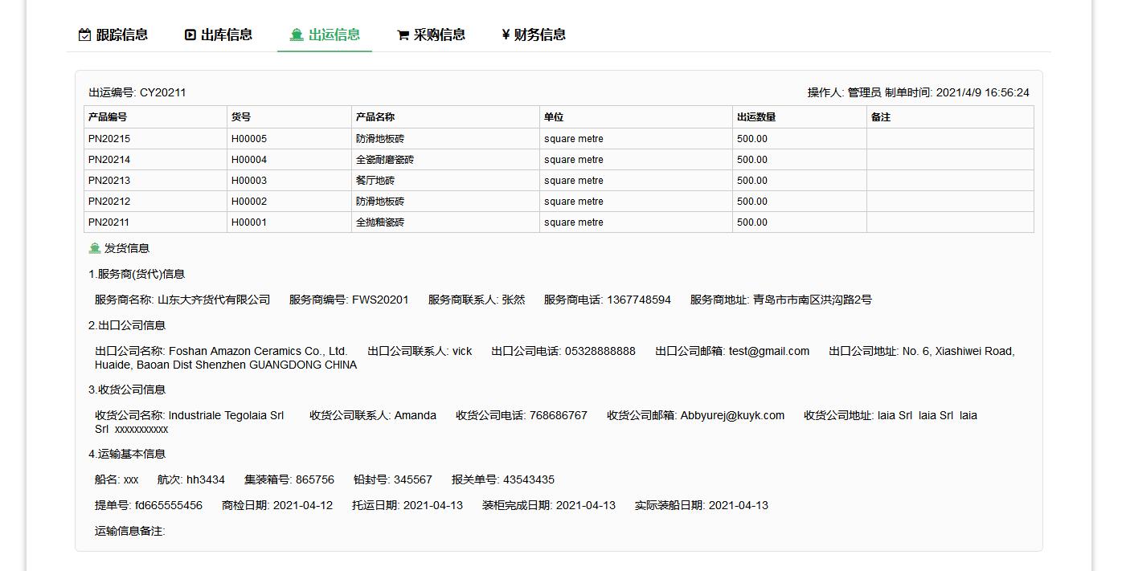Switch to the 跟踪信息 tab
Screen dimensions: 1122x571
pyautogui.click(x=121, y=34)
